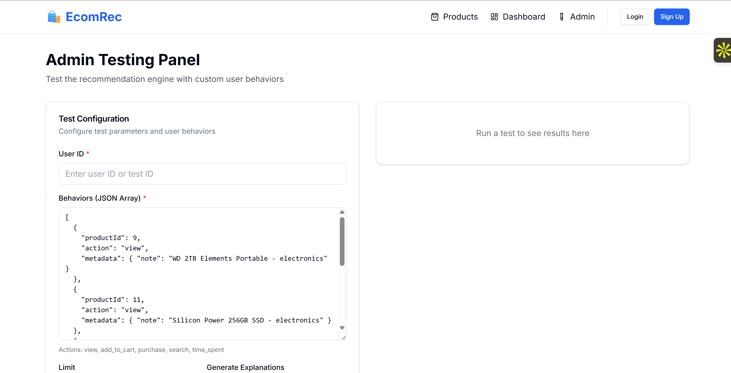This screenshot has height=373, width=731.
Task: Click the Limit label in the form
Action: click(67, 367)
